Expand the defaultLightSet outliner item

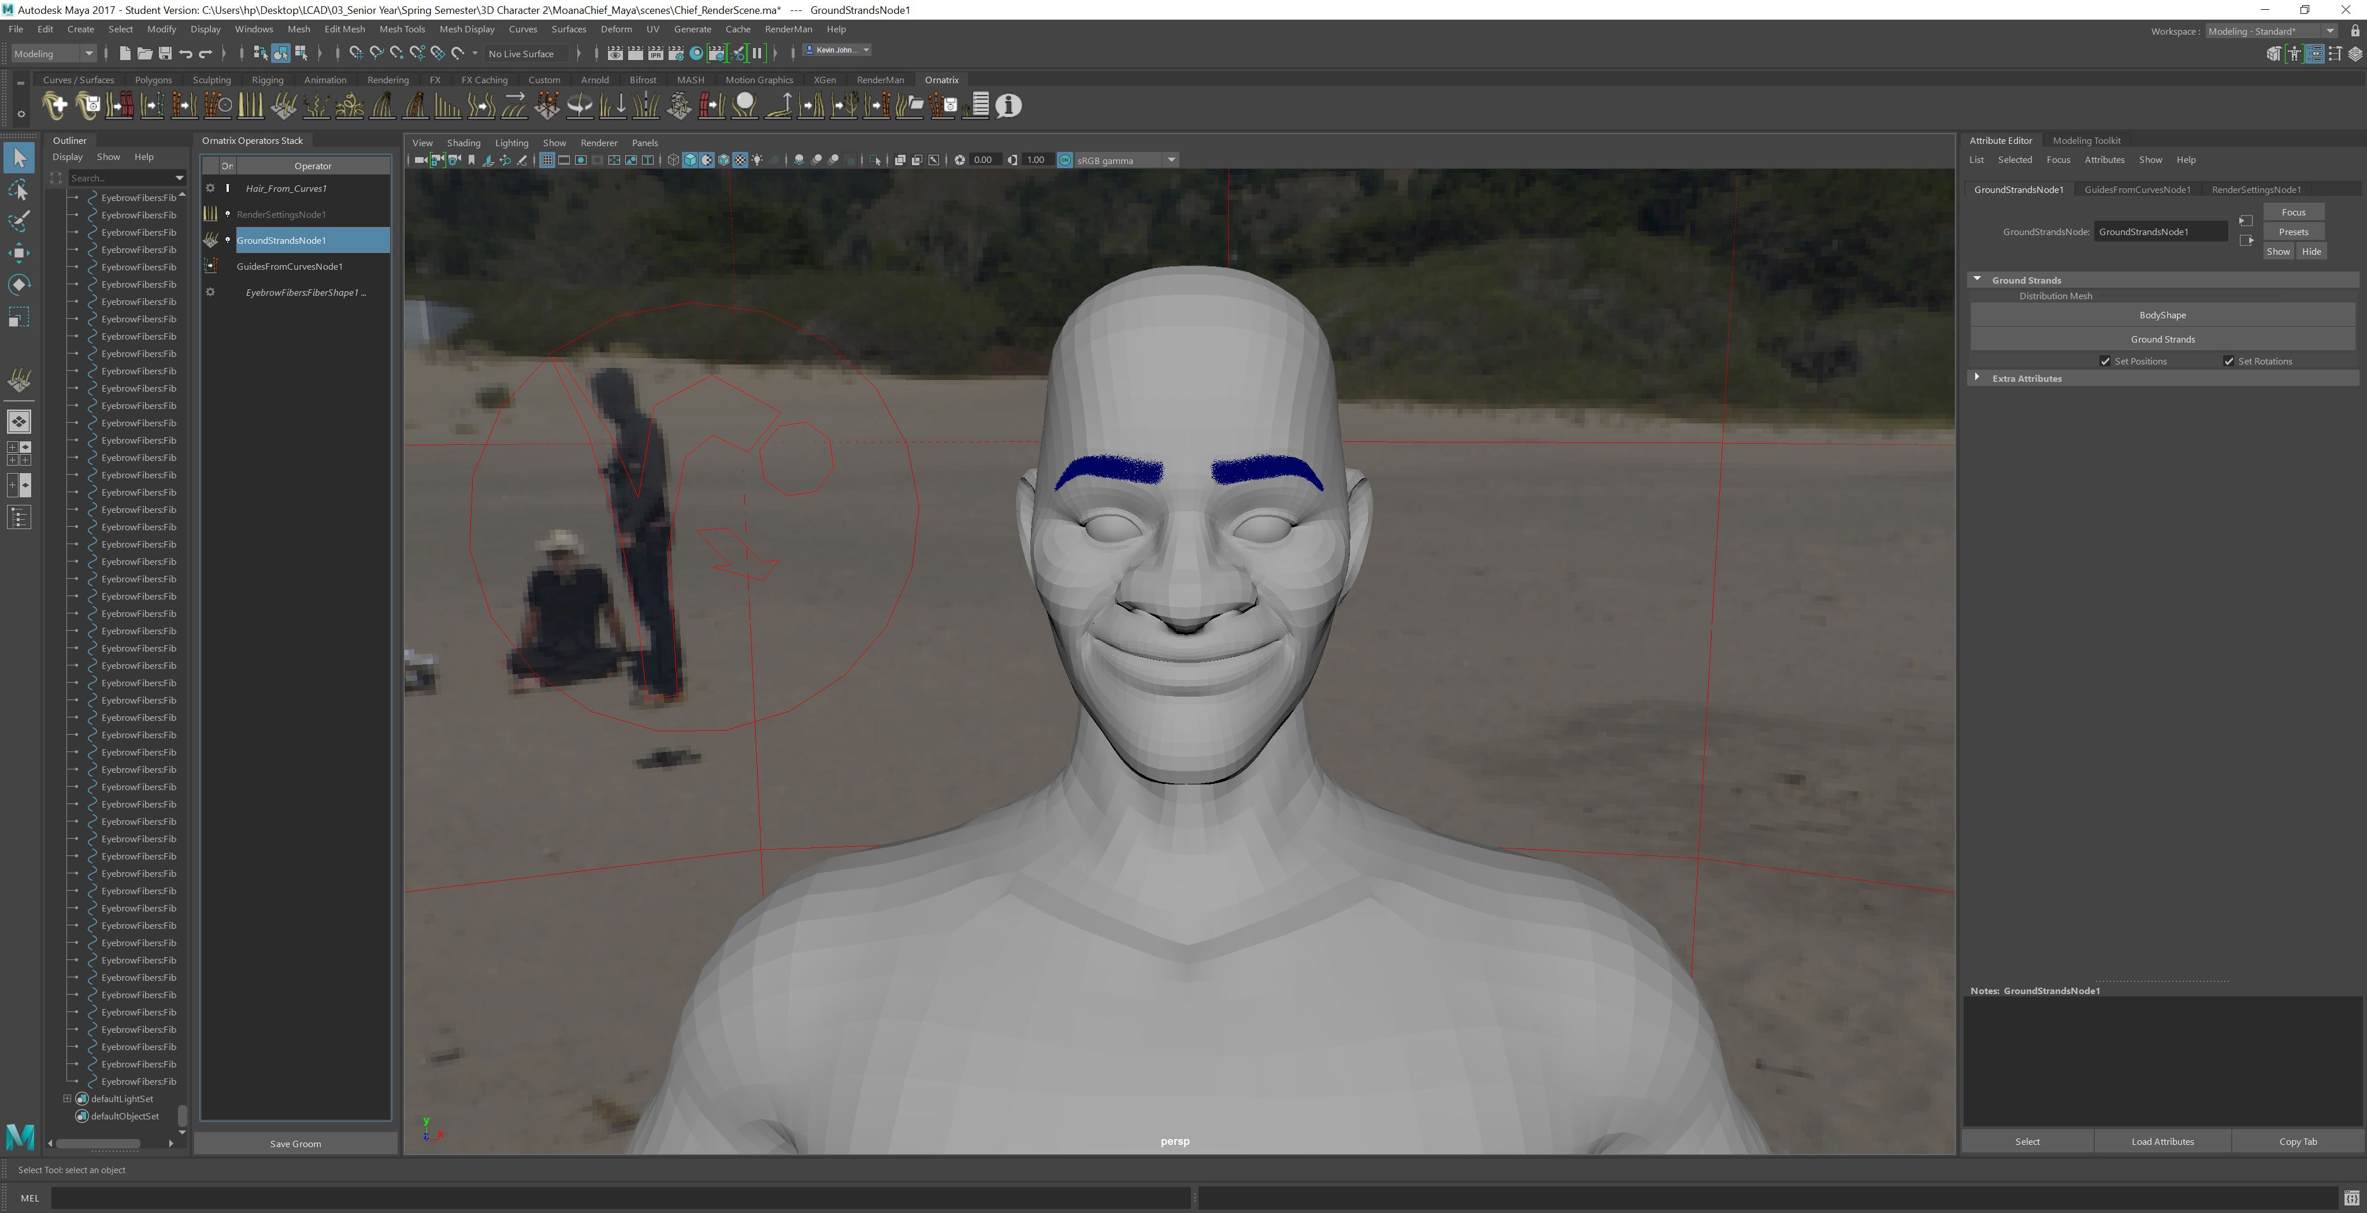(67, 1098)
